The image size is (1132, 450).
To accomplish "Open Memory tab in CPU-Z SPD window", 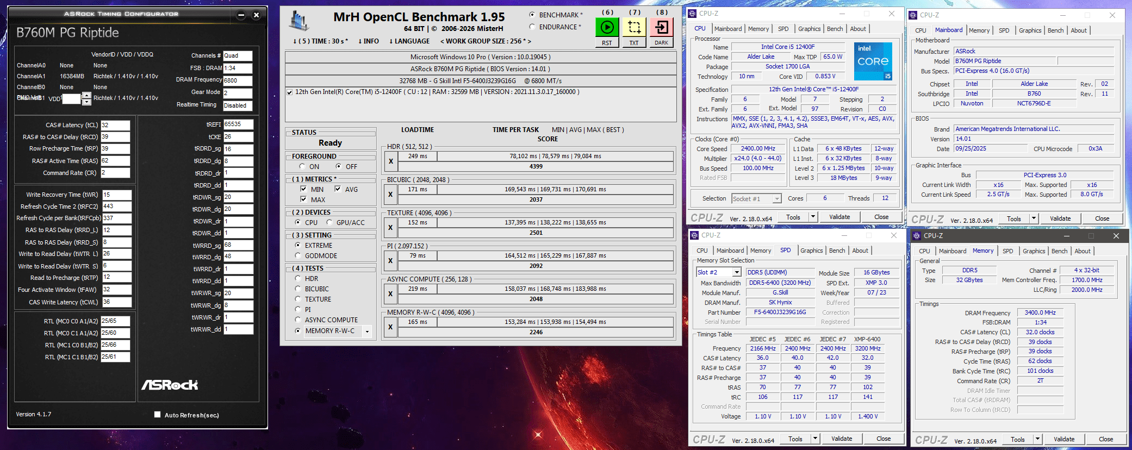I will click(x=760, y=251).
